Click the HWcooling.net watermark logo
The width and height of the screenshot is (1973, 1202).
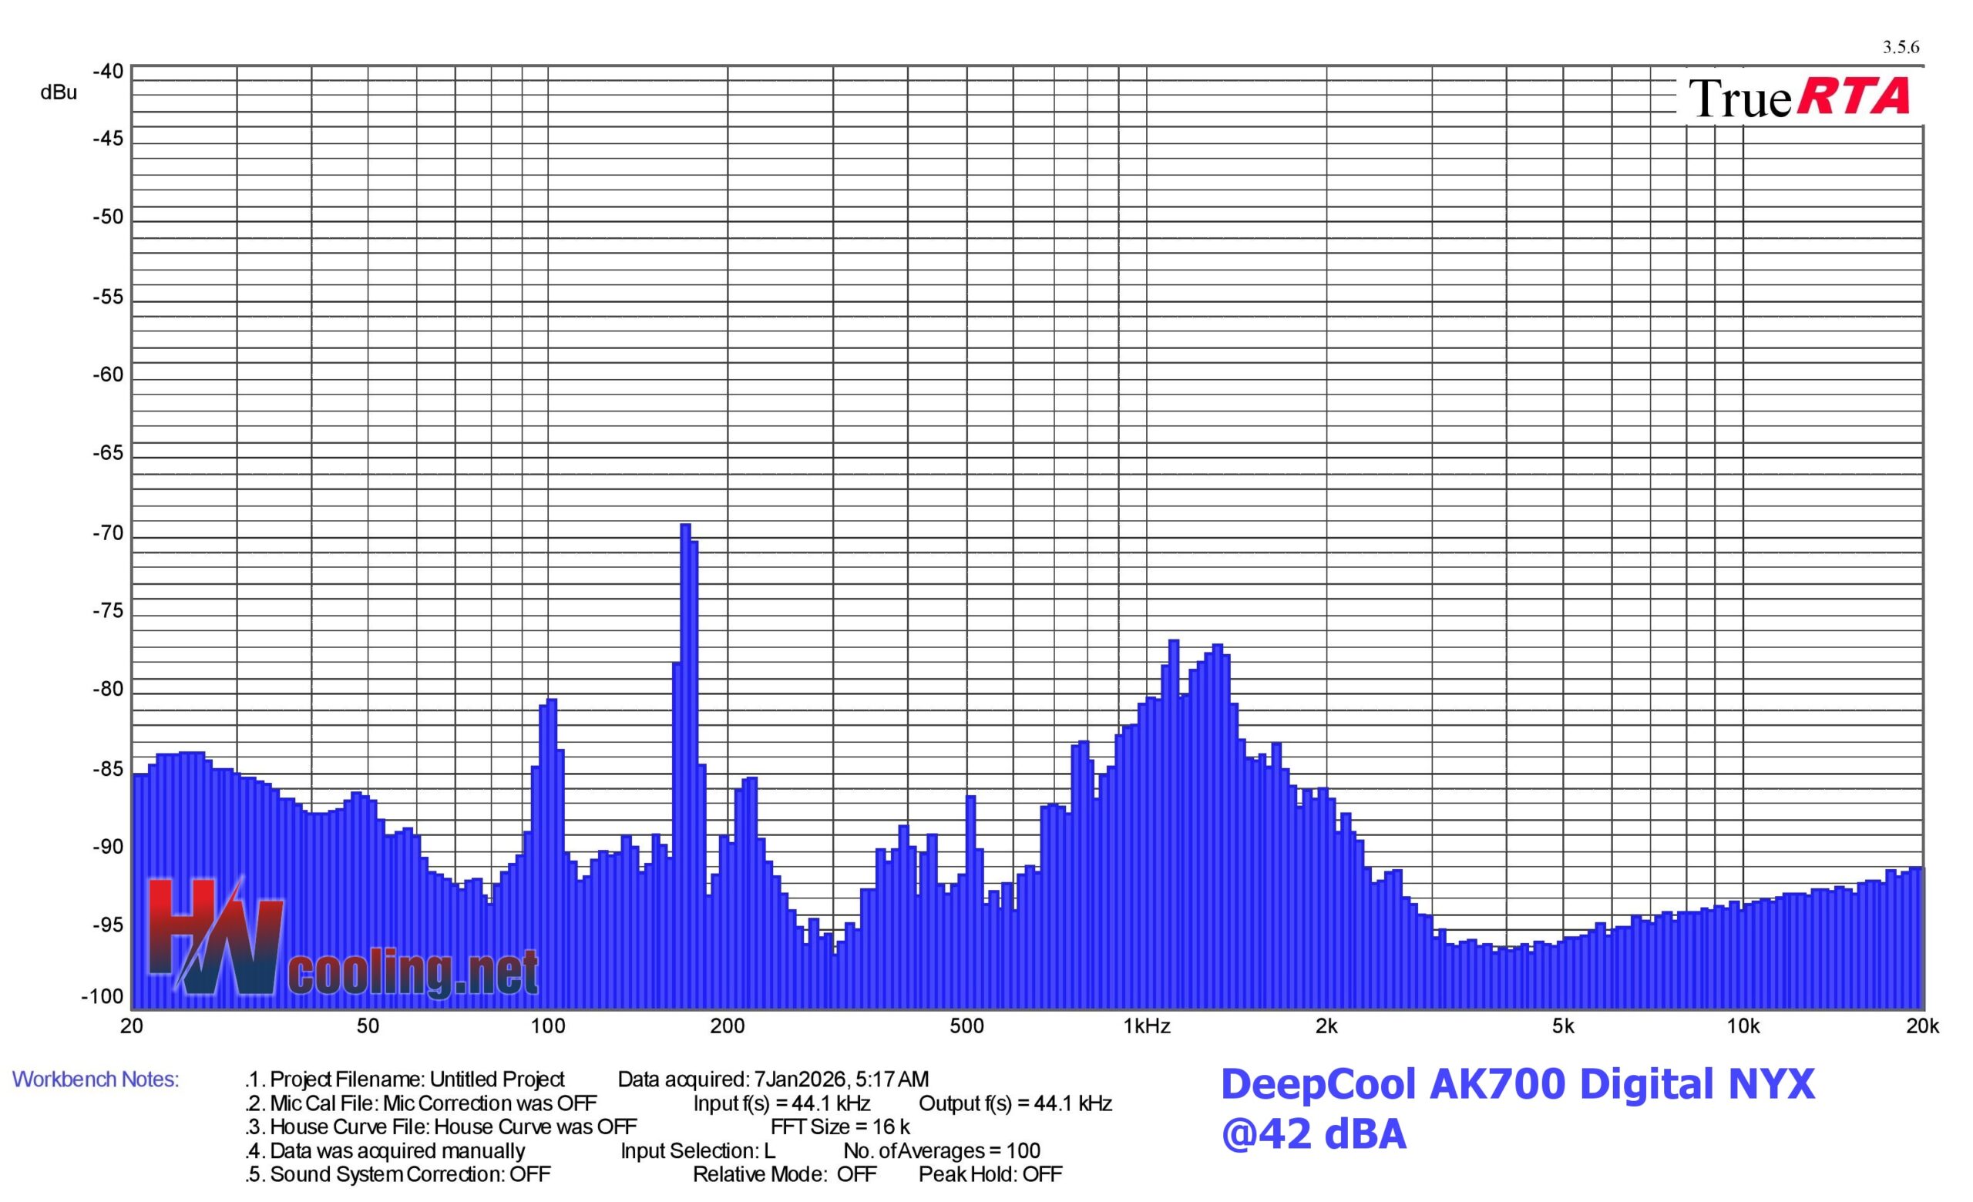(x=343, y=938)
